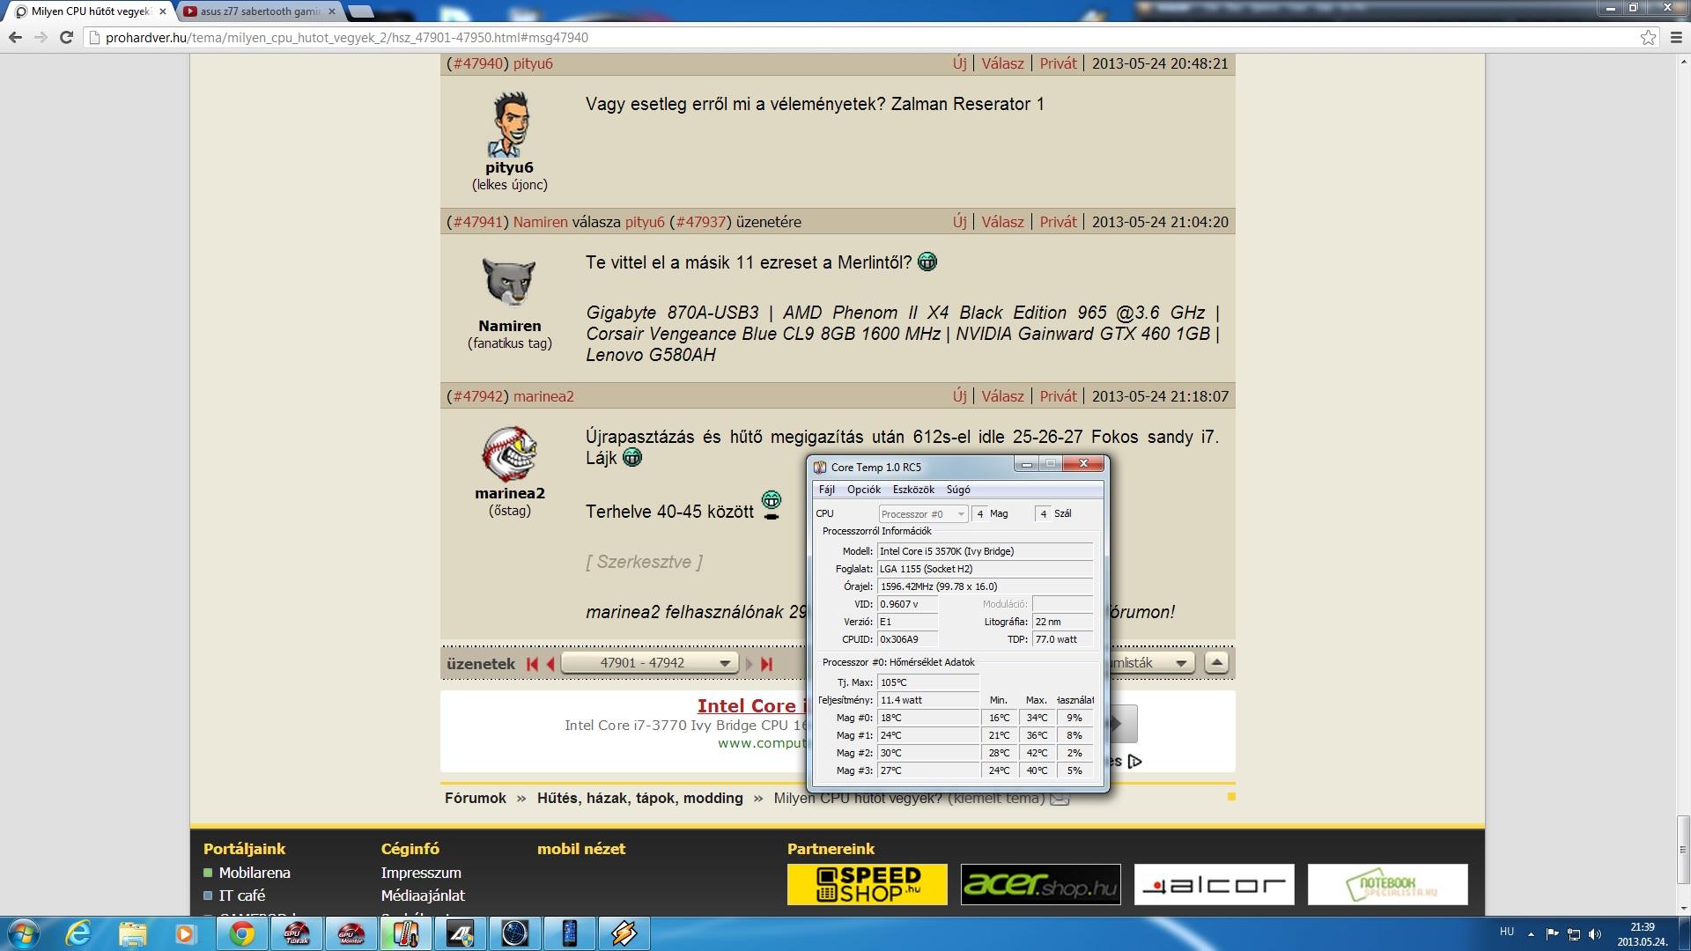Open the Chrome menu icon

point(1676,37)
